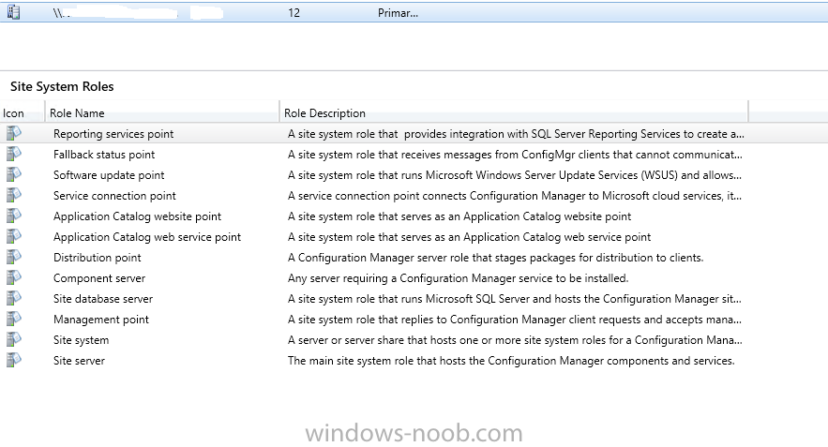
Task: Click description 'The main site system role'
Action: point(511,361)
